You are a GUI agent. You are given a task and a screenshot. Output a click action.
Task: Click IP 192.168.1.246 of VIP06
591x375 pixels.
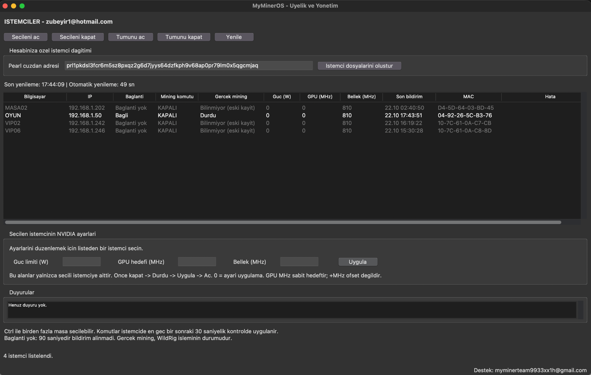tap(87, 130)
